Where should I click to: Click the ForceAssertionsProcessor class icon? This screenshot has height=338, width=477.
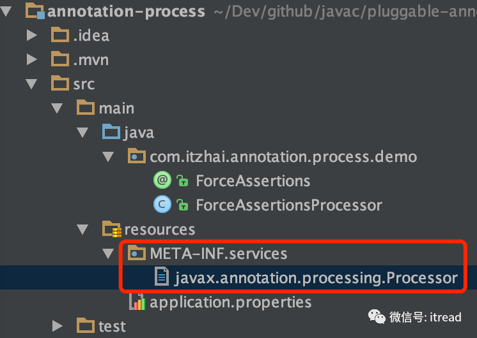[162, 205]
